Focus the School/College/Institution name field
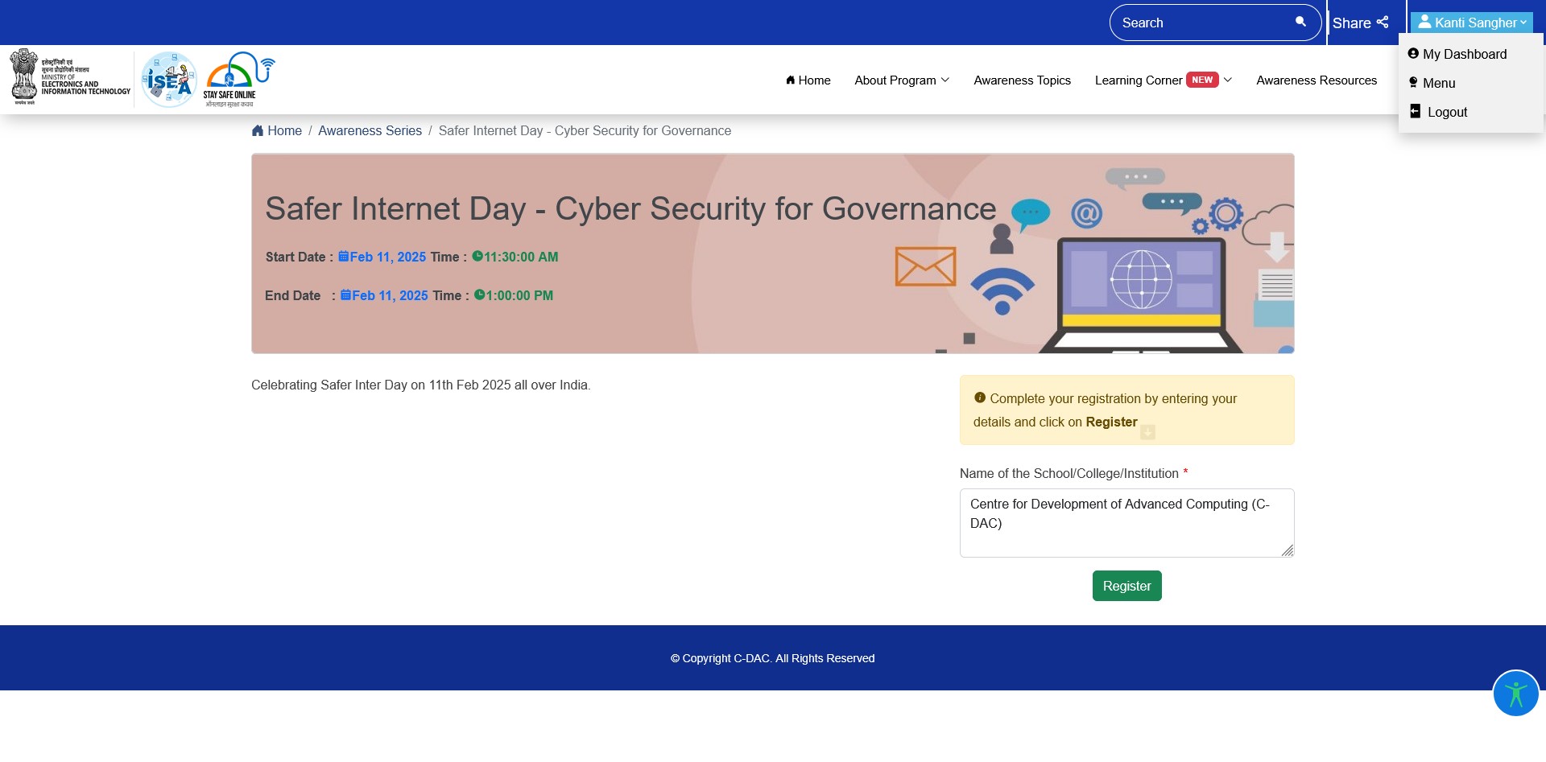The image size is (1546, 762). [1126, 522]
